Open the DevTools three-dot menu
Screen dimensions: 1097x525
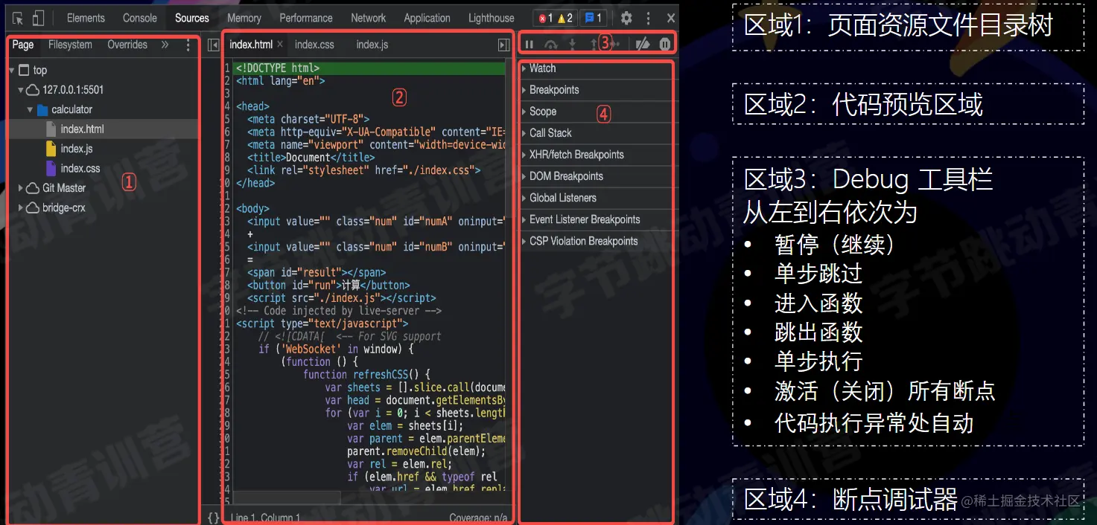click(x=649, y=18)
